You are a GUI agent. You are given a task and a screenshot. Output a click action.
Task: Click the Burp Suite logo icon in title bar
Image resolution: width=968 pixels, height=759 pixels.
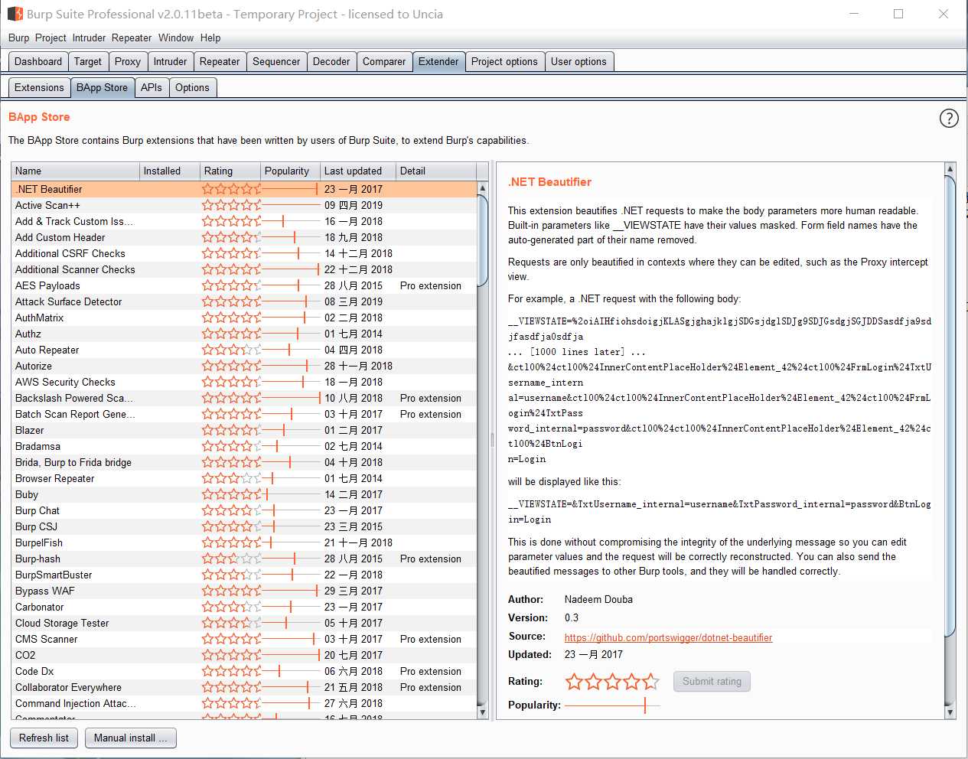coord(14,14)
